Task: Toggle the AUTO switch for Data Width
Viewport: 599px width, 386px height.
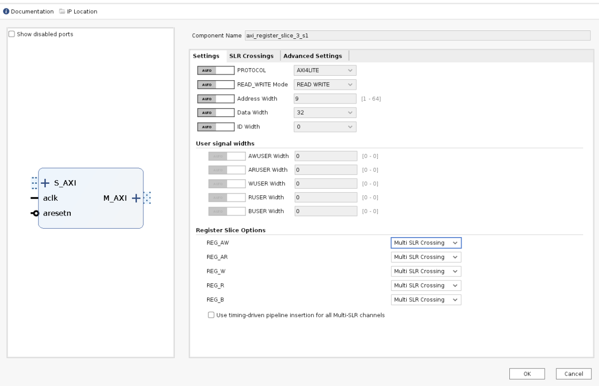Action: click(216, 113)
